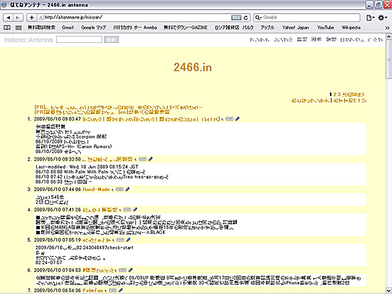Click the Hatena::Antenna search input field

(78, 39)
